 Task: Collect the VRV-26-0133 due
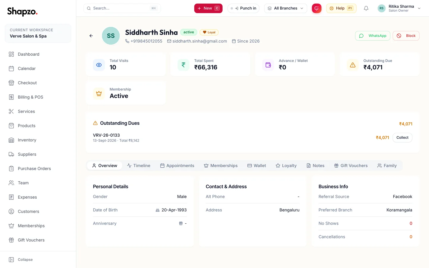(402, 138)
